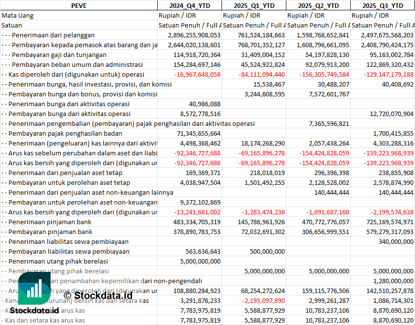
Task: Click value 4,303,288,316
Action: click(393, 143)
